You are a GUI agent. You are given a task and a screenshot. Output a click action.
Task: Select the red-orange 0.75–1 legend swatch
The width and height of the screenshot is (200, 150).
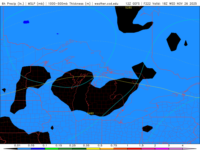pos(121,149)
